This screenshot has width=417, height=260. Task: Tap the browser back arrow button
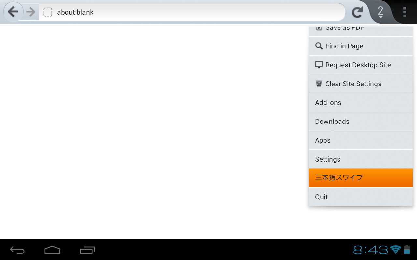pos(13,12)
